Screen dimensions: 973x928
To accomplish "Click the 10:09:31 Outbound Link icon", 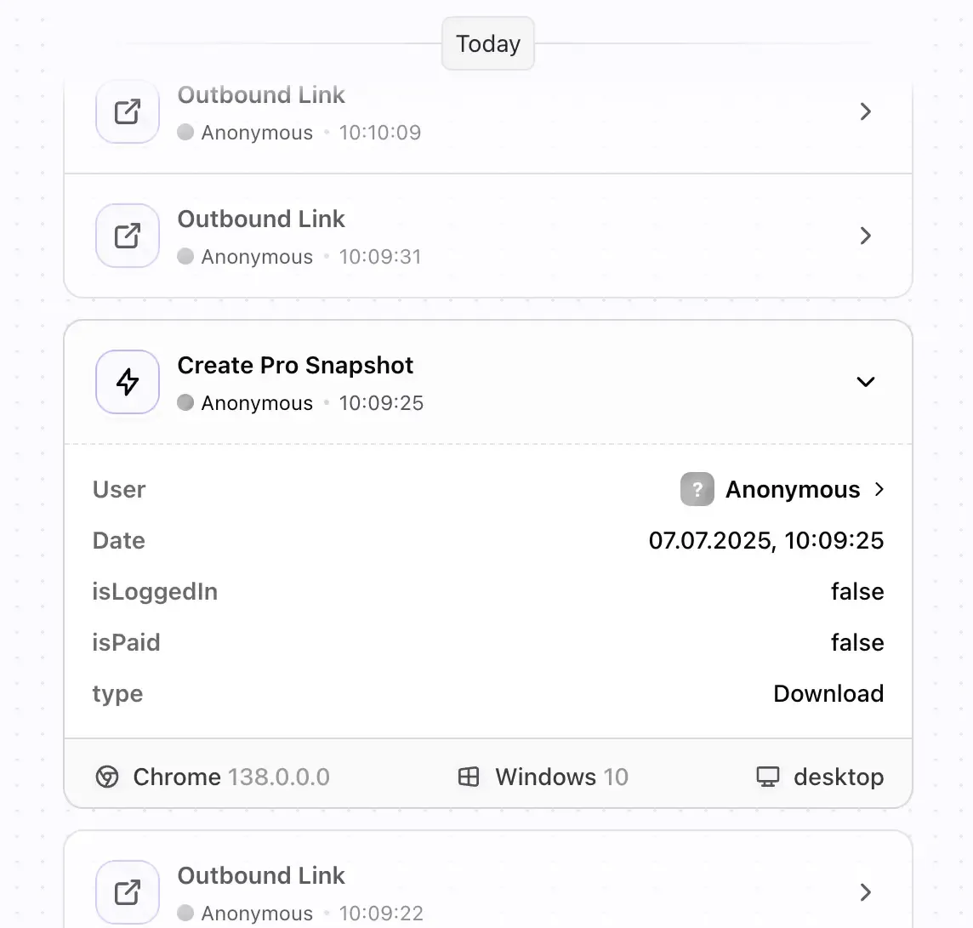I will pos(128,236).
